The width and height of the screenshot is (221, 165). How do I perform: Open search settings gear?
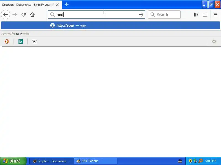(x=214, y=42)
